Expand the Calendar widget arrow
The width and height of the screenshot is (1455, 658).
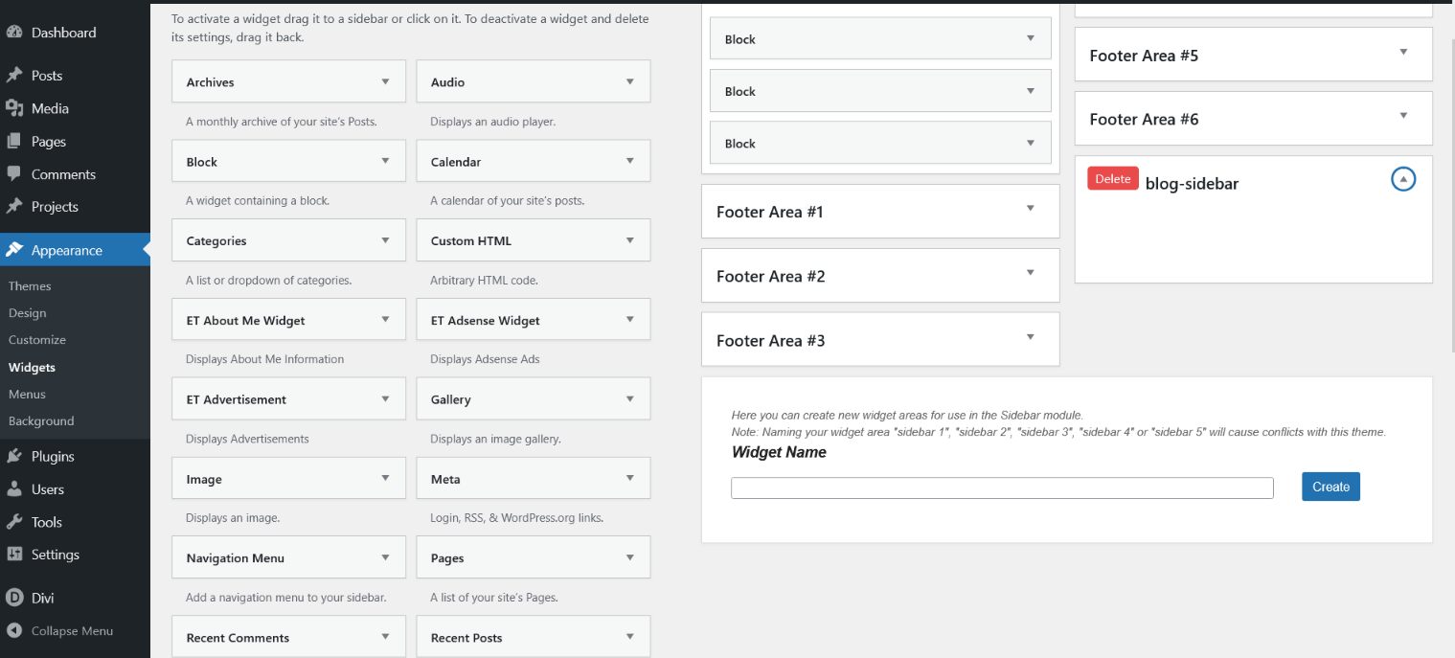click(629, 161)
